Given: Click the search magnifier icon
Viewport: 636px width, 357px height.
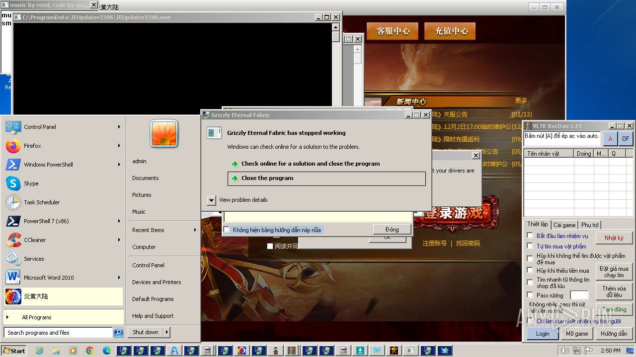Looking at the screenshot, I should coord(118,333).
